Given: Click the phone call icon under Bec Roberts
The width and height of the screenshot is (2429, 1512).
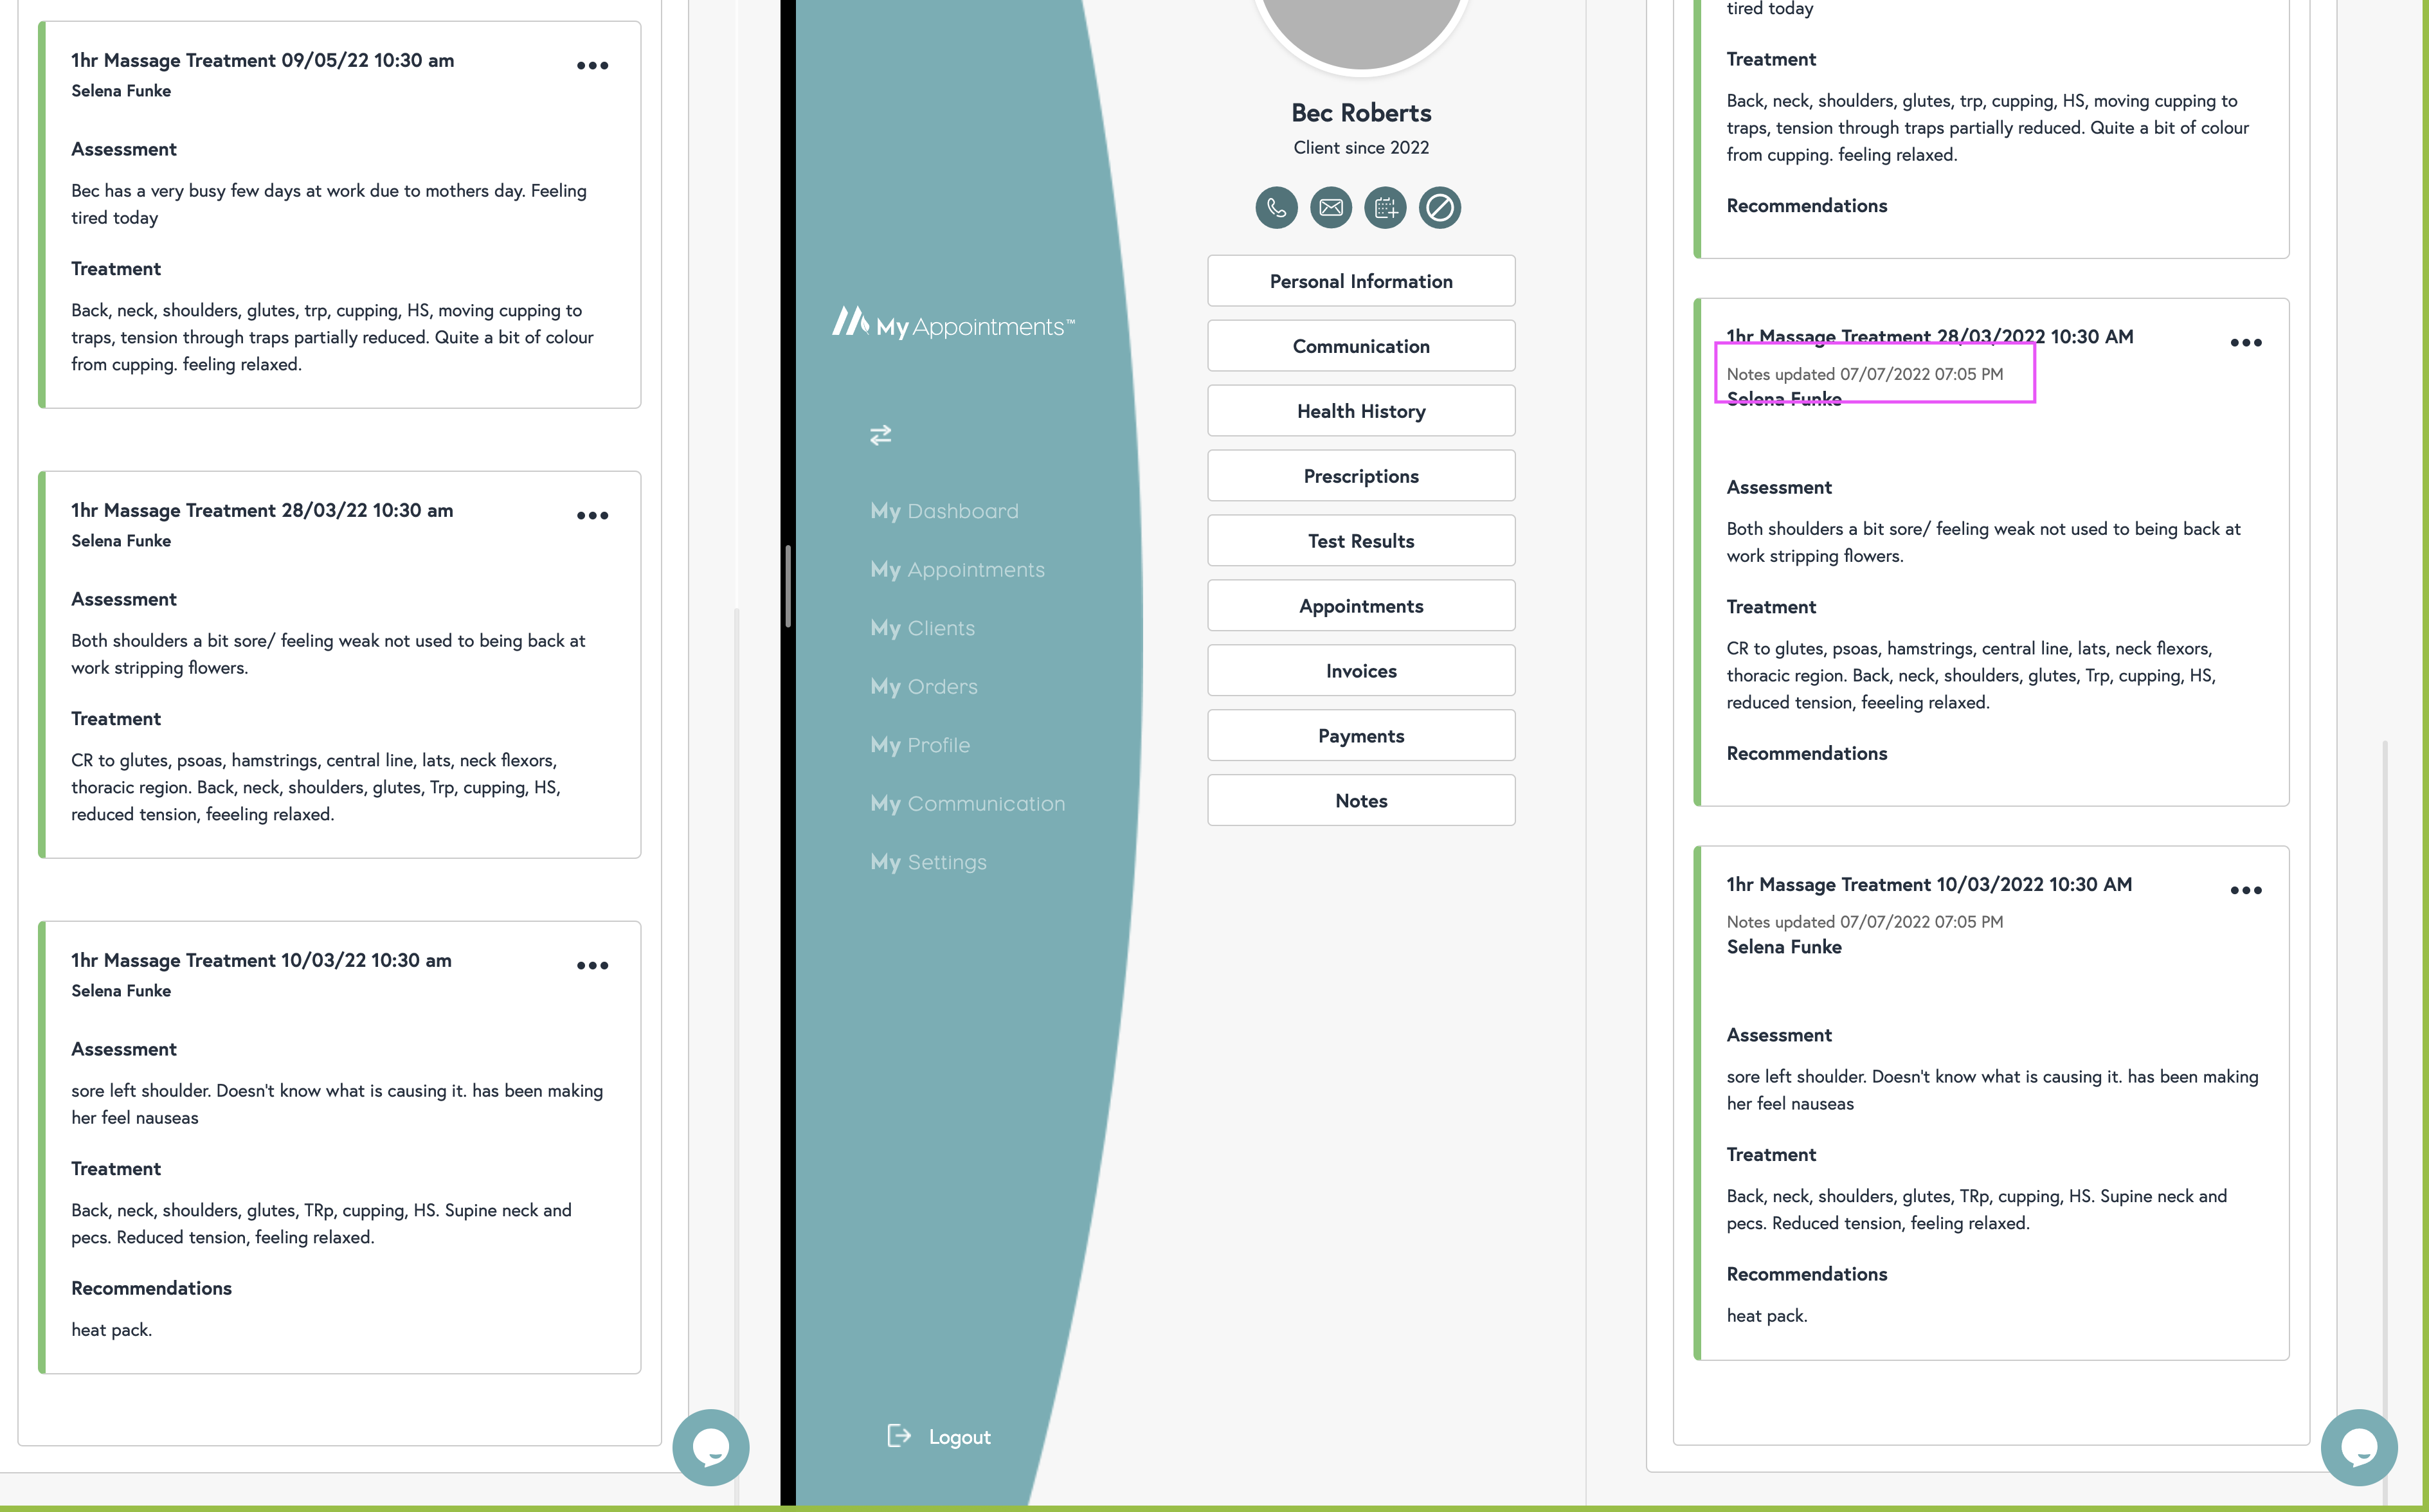Looking at the screenshot, I should [x=1276, y=208].
